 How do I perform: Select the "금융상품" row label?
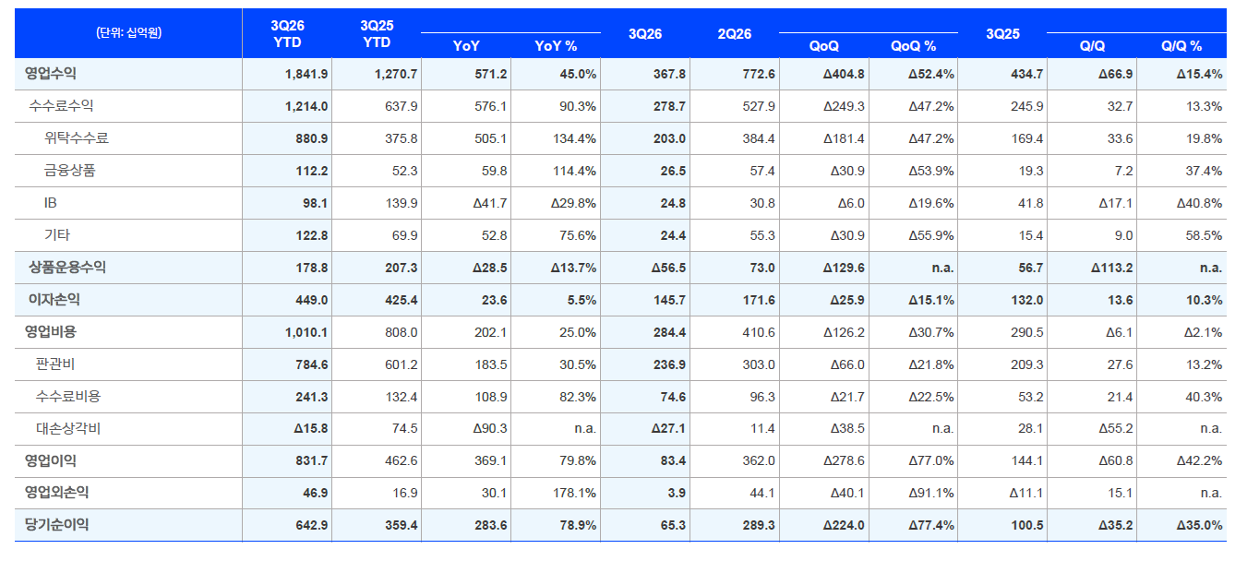pos(70,171)
